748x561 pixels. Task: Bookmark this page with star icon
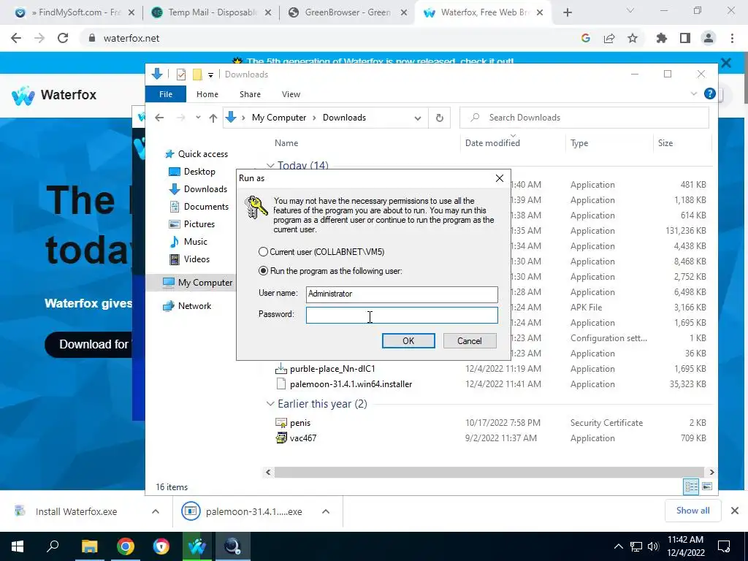633,38
